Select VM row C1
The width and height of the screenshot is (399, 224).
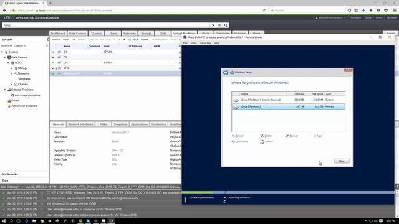click(x=116, y=52)
